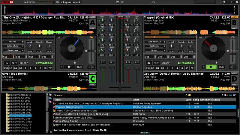240x135 pixels.
Task: Select waveform view 1 at top right
Action: (234, 7)
